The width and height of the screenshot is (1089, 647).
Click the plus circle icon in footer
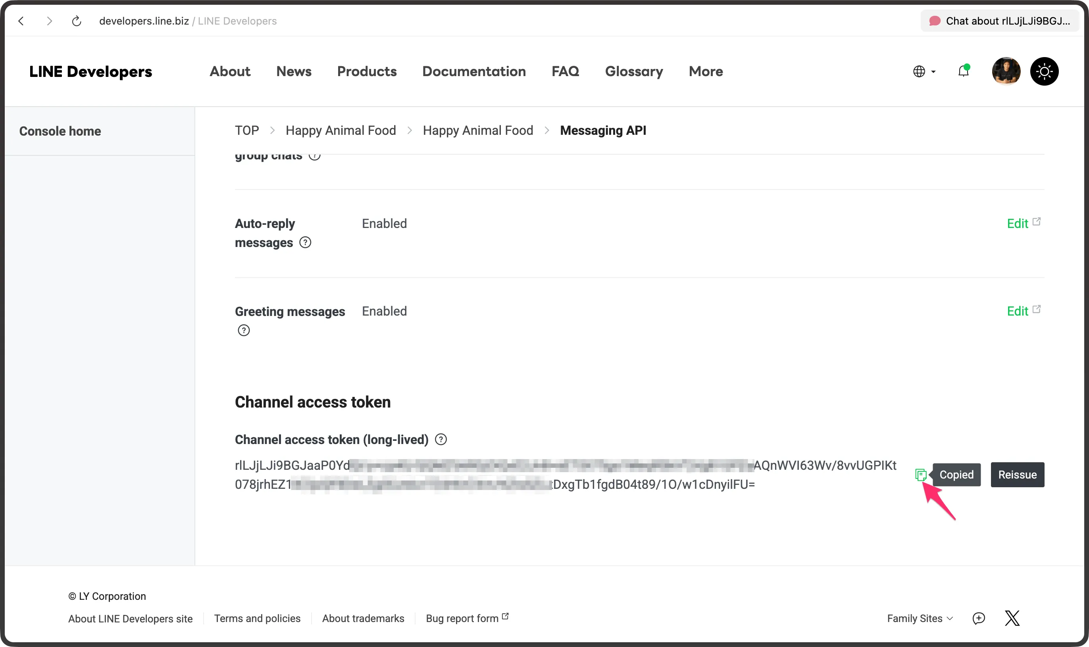click(x=979, y=618)
